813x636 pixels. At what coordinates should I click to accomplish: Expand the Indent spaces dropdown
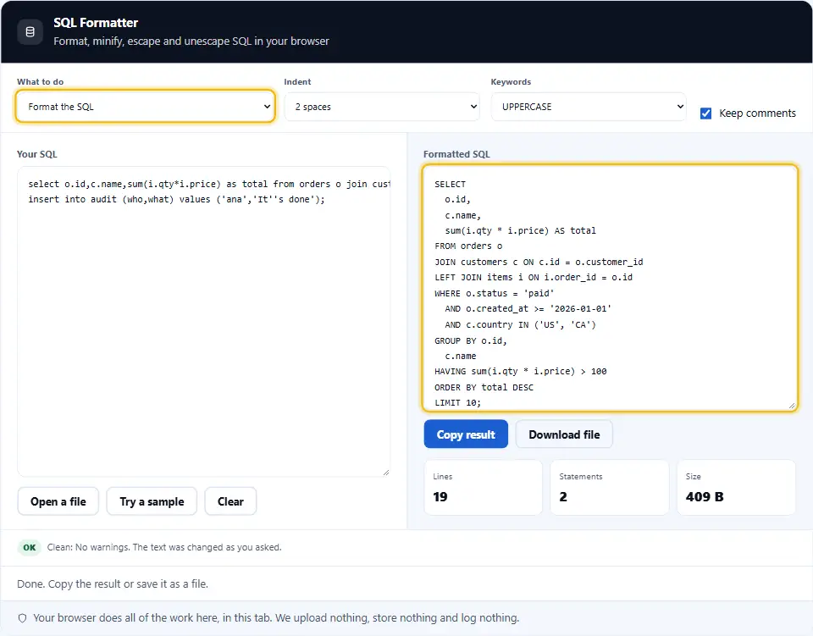click(382, 106)
